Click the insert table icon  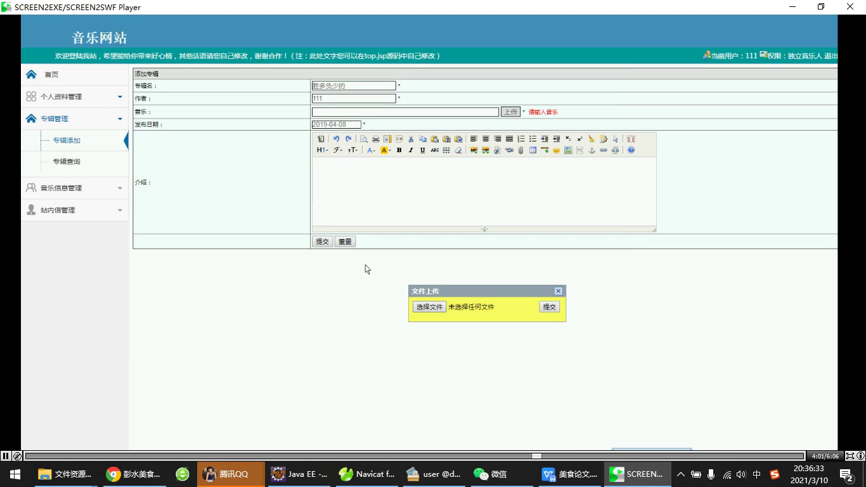pos(533,150)
